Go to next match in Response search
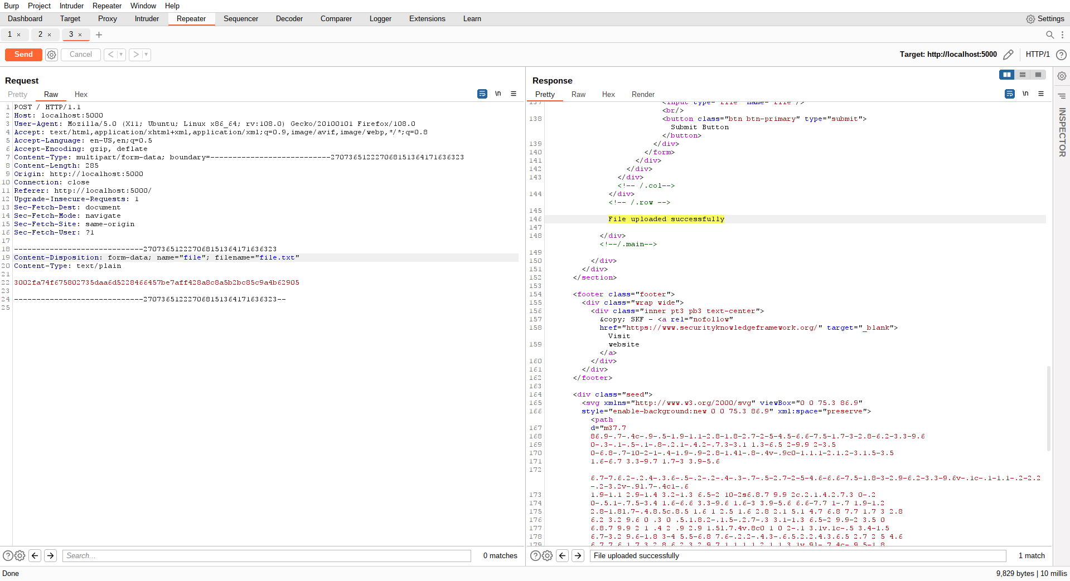 [x=578, y=555]
